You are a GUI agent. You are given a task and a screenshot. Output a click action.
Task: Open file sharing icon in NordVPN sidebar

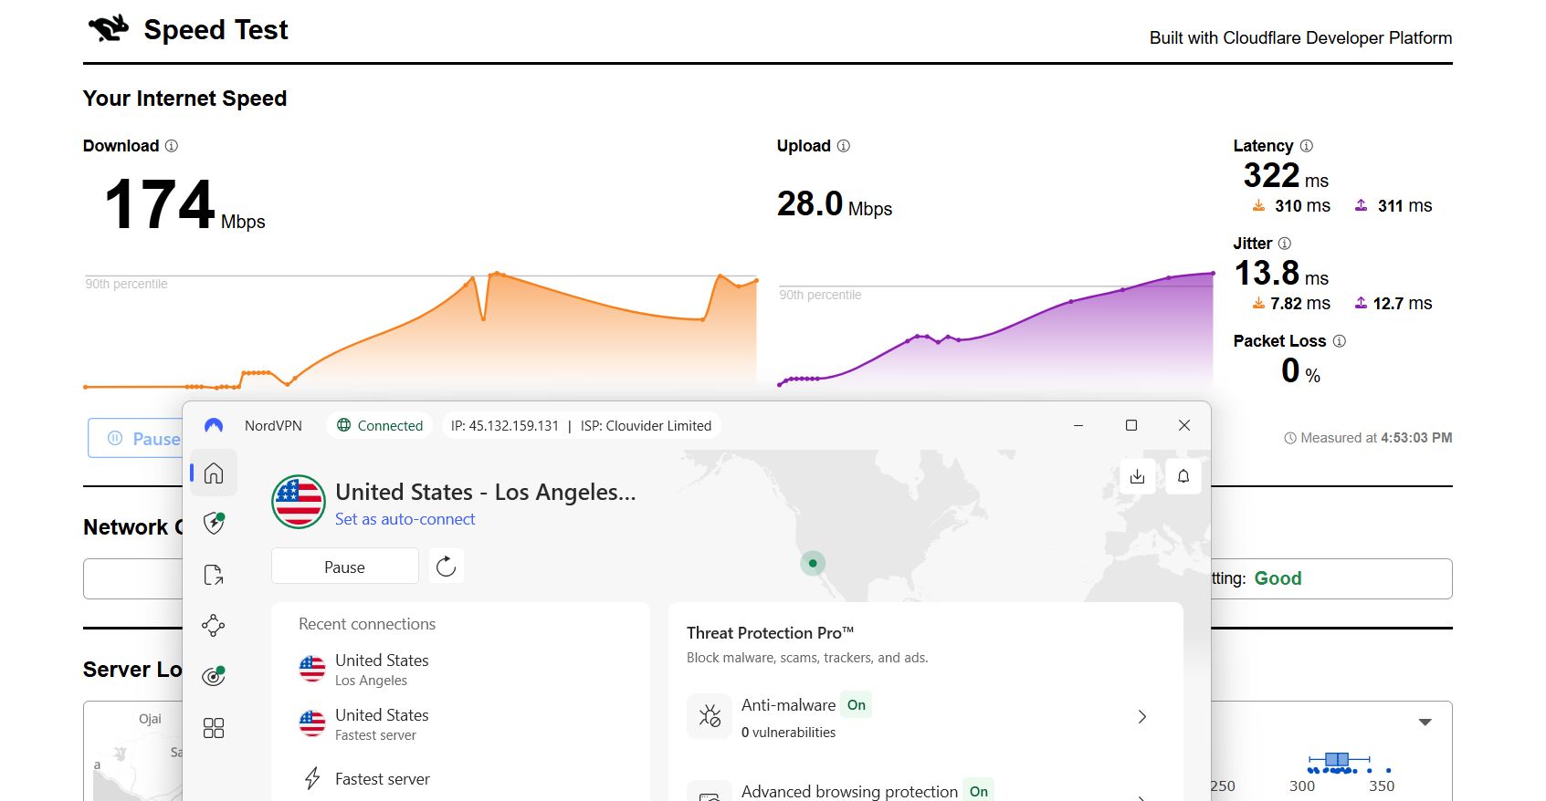click(x=214, y=575)
